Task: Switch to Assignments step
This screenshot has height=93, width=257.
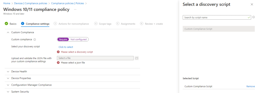Action: click(126, 24)
